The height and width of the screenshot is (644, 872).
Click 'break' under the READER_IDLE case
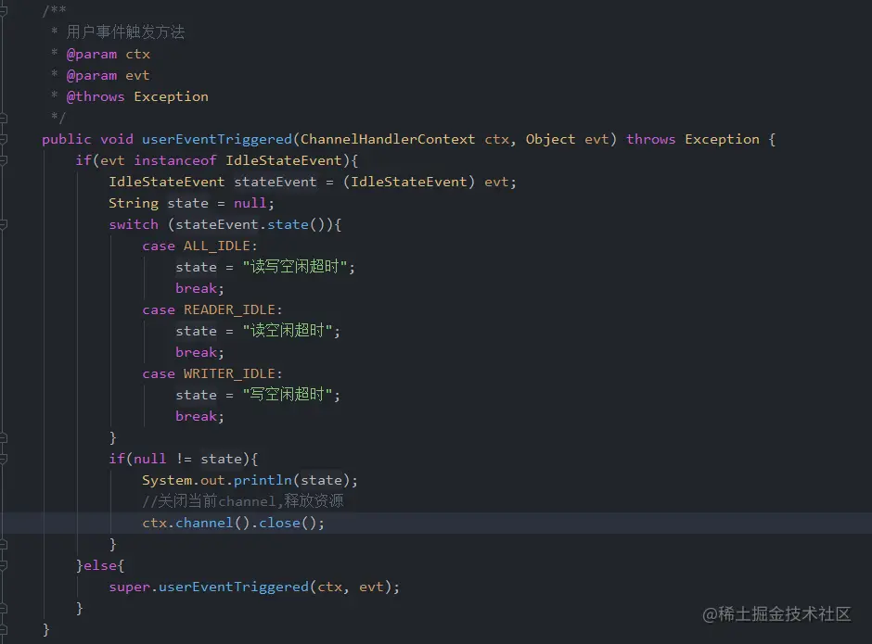point(197,352)
